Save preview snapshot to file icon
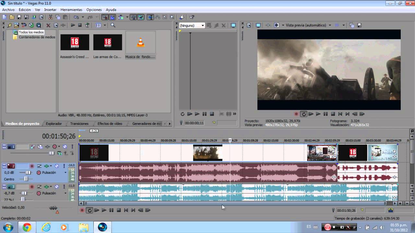This screenshot has width=415, height=233. pyautogui.click(x=359, y=25)
